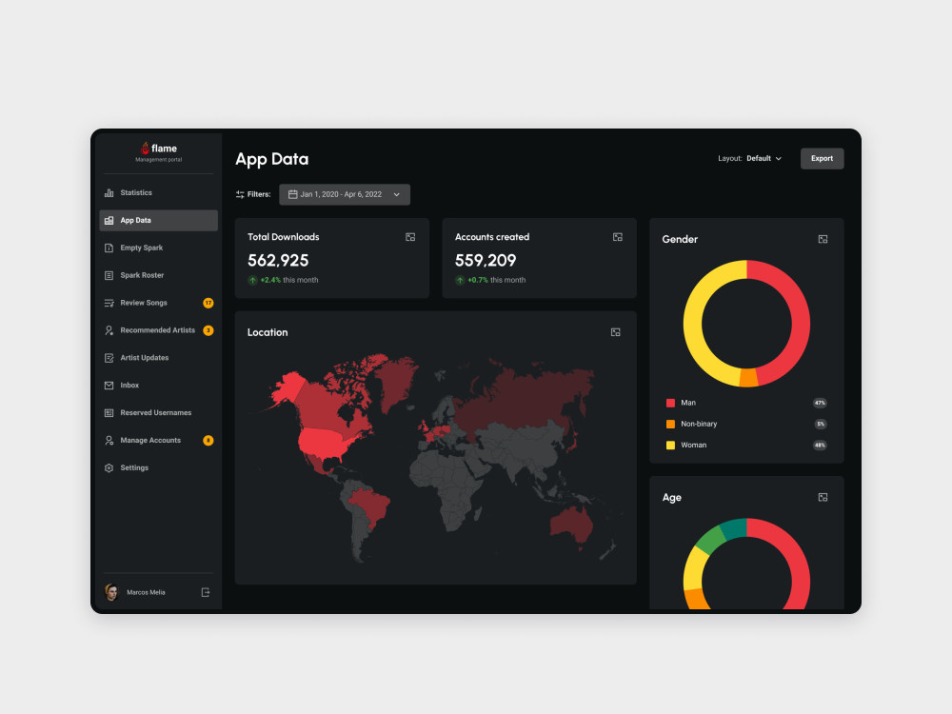Click the App Data page heading

[x=272, y=159]
